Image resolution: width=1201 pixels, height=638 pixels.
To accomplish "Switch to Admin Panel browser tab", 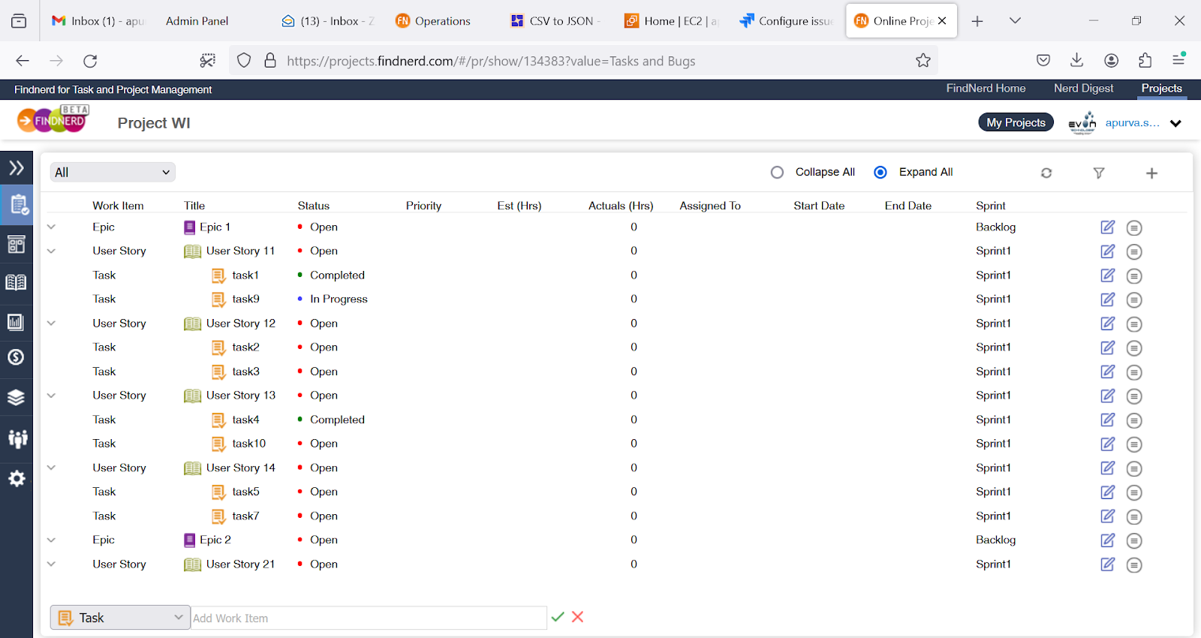I will pyautogui.click(x=197, y=21).
